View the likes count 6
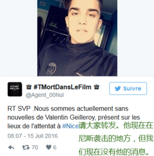154x156 pixels. tap(55, 147)
